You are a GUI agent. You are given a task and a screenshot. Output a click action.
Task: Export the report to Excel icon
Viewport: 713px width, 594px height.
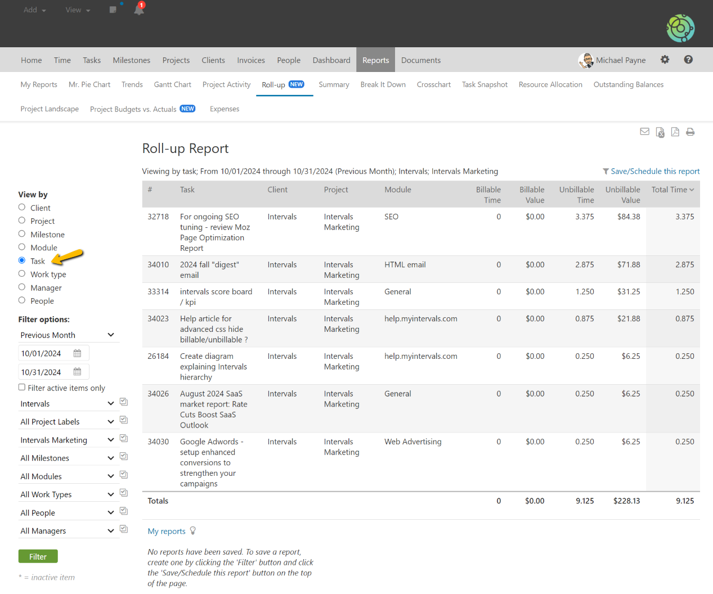pyautogui.click(x=660, y=132)
